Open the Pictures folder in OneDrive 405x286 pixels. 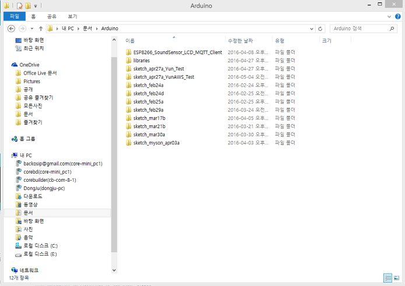coord(32,82)
